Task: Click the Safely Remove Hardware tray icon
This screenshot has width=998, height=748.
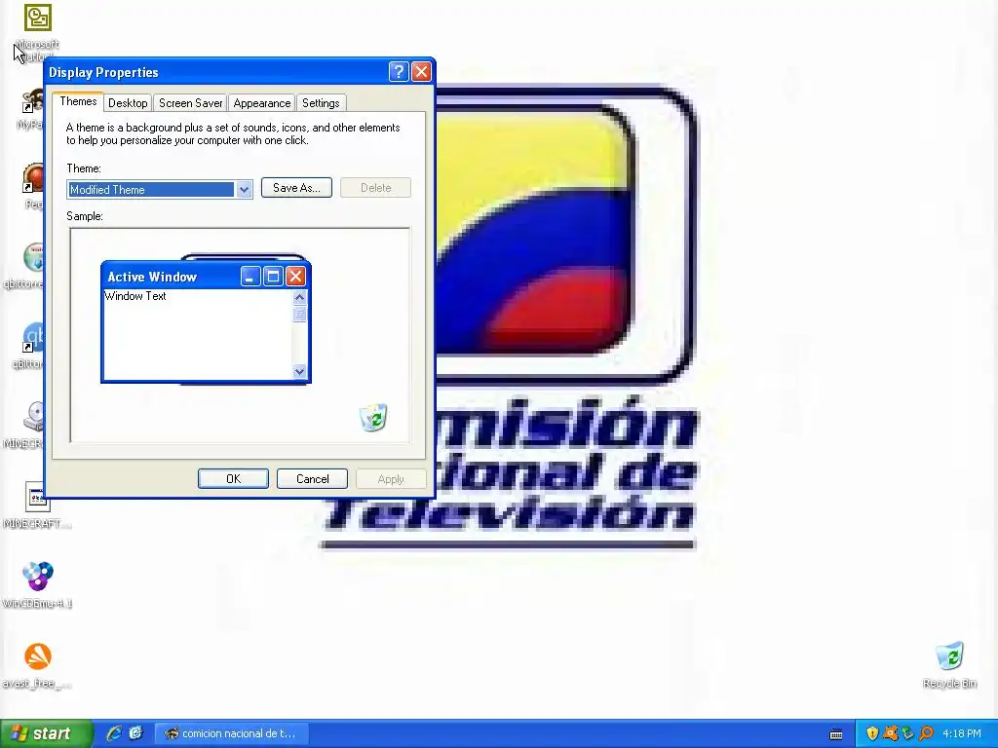Action: (908, 733)
